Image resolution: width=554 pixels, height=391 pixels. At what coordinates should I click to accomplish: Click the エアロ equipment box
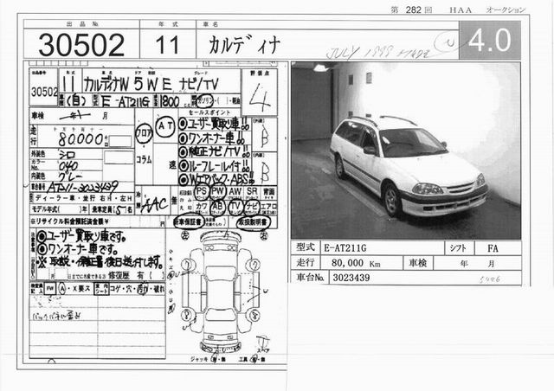pyautogui.click(x=269, y=208)
